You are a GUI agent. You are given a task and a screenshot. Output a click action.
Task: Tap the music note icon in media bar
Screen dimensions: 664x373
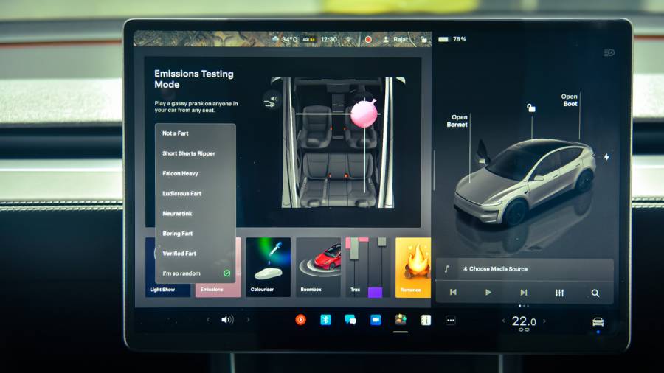pos(447,269)
